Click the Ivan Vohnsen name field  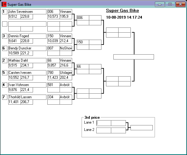tap(27, 85)
